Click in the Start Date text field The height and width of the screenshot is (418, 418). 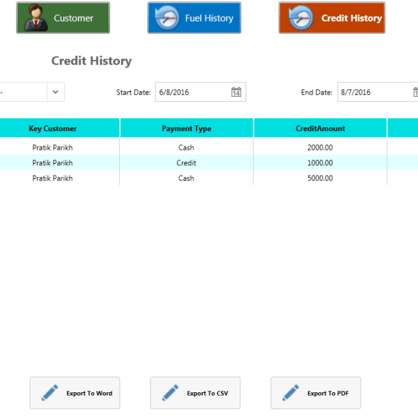(x=192, y=92)
